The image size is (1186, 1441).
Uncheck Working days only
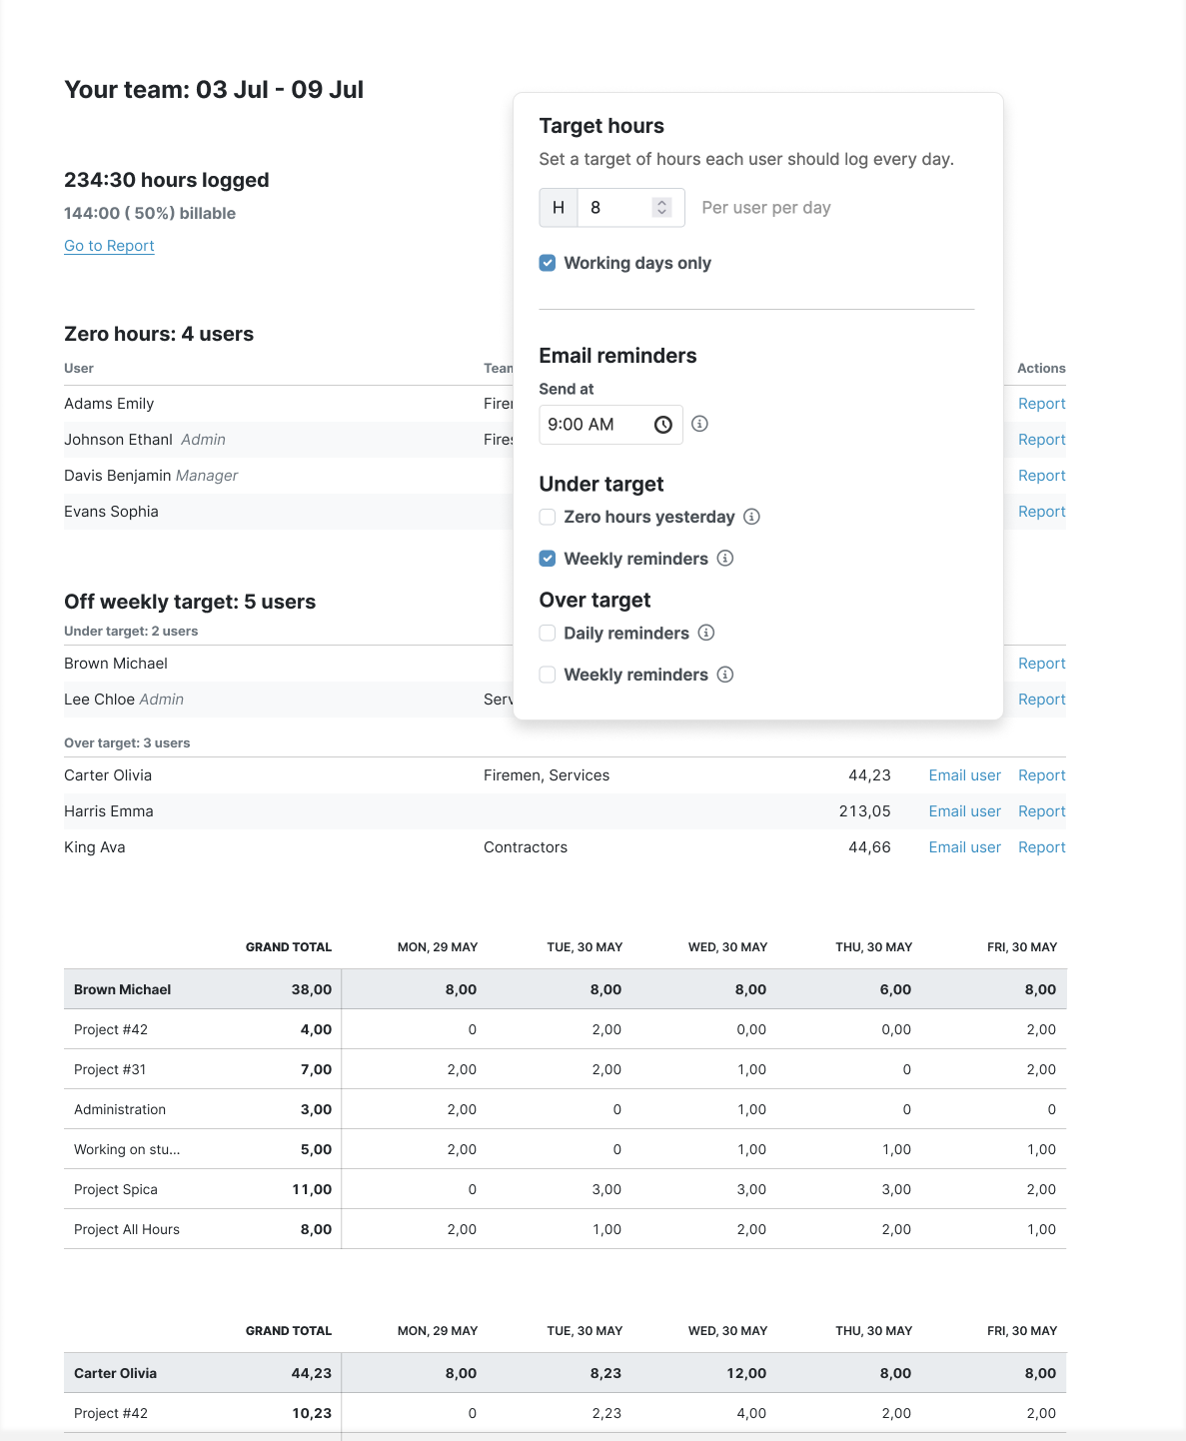click(548, 263)
